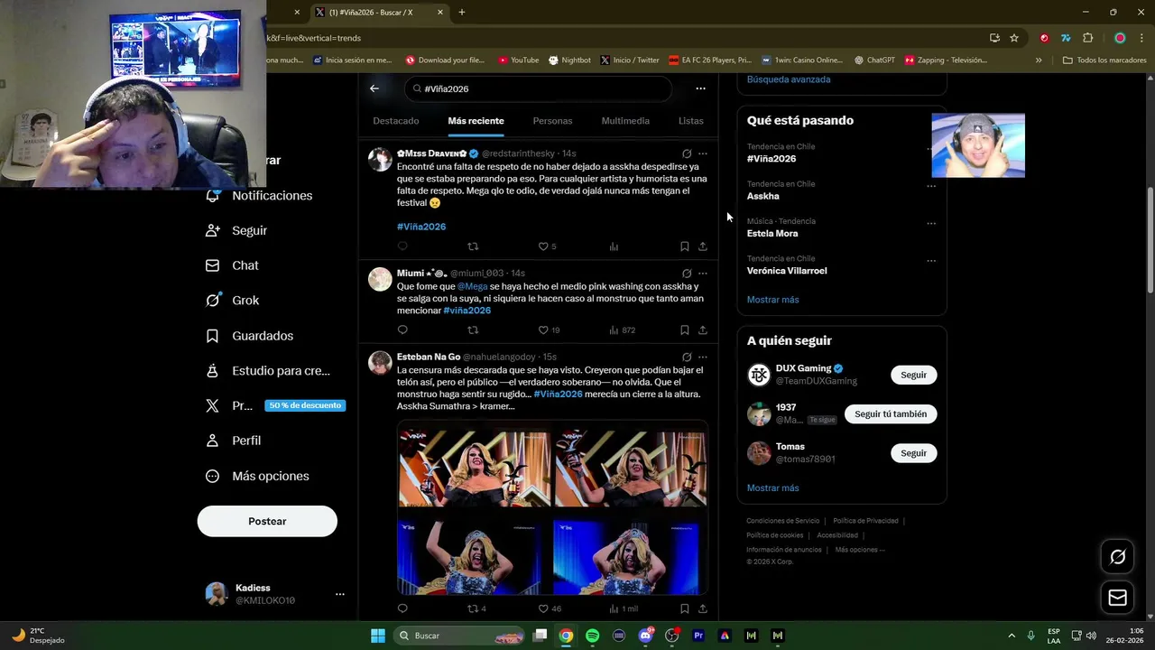Click the Windows Start button

coord(378,636)
